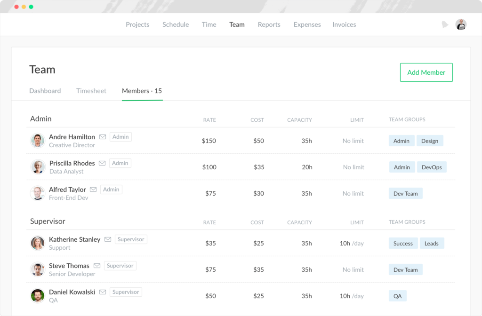
Task: Click the Design team group tag
Action: [x=430, y=141]
